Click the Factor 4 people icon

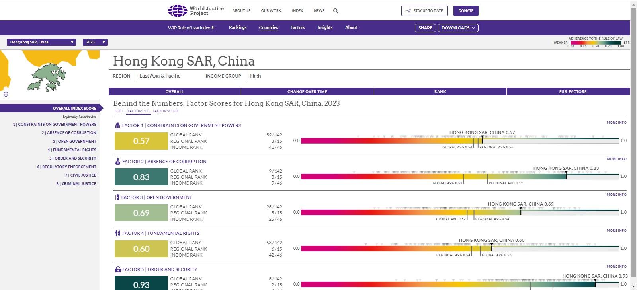pos(117,233)
